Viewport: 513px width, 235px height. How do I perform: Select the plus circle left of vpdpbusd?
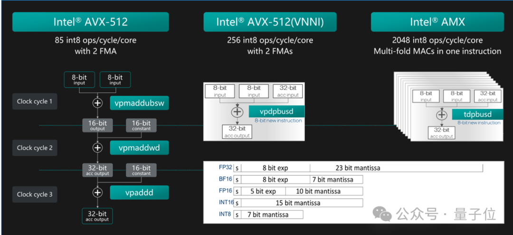coord(237,112)
